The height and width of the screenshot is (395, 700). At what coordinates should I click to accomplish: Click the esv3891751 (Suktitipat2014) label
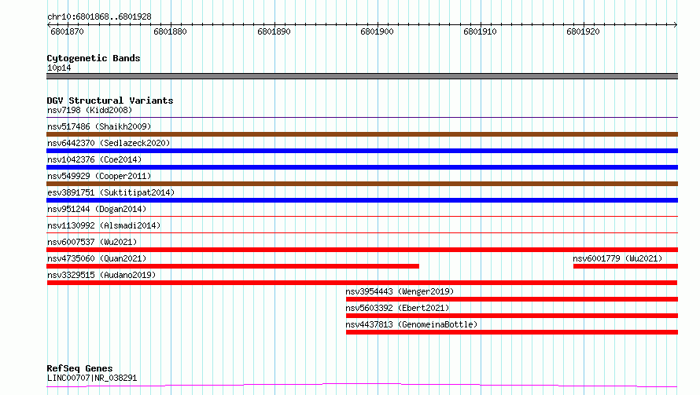click(x=111, y=192)
